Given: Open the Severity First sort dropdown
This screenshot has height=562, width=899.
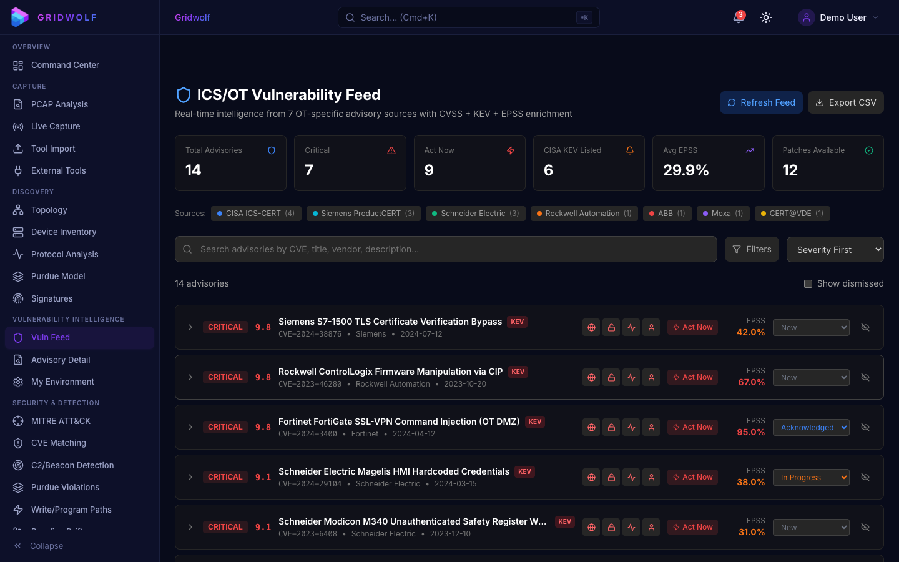Looking at the screenshot, I should click(835, 249).
